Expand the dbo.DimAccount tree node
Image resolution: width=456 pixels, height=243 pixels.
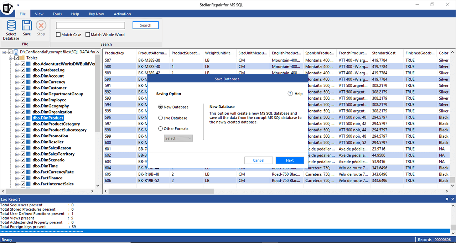[x=17, y=76]
